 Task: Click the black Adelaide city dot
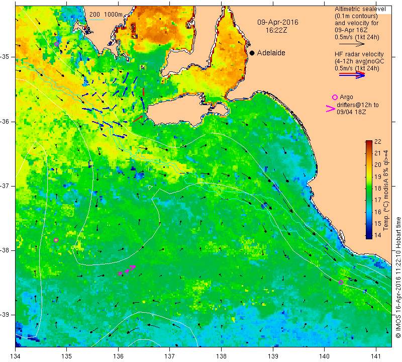252,53
